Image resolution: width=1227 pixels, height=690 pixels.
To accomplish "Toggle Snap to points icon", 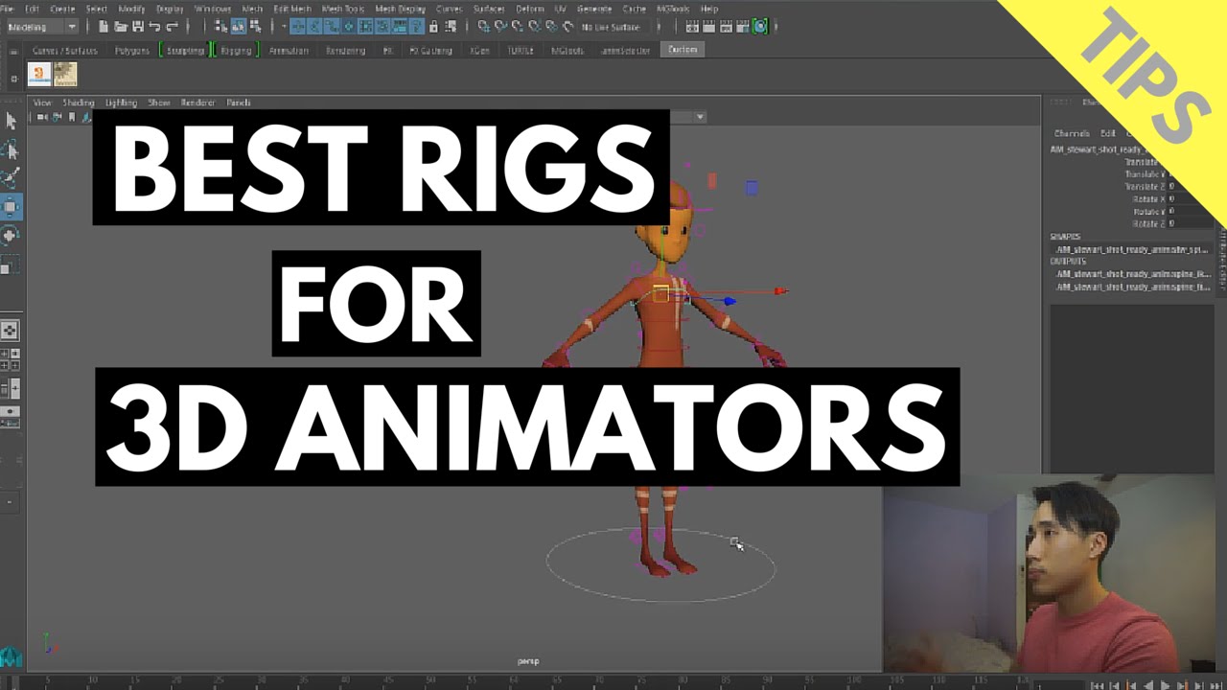I will 519,27.
